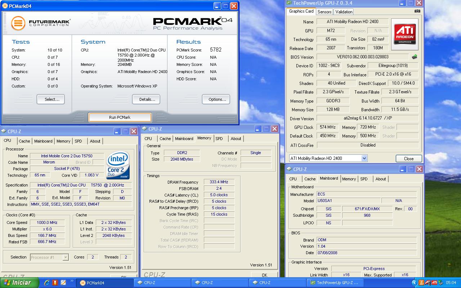Open Internet Explorer from the quick launch
461x288 pixels.
pyautogui.click(x=46, y=283)
